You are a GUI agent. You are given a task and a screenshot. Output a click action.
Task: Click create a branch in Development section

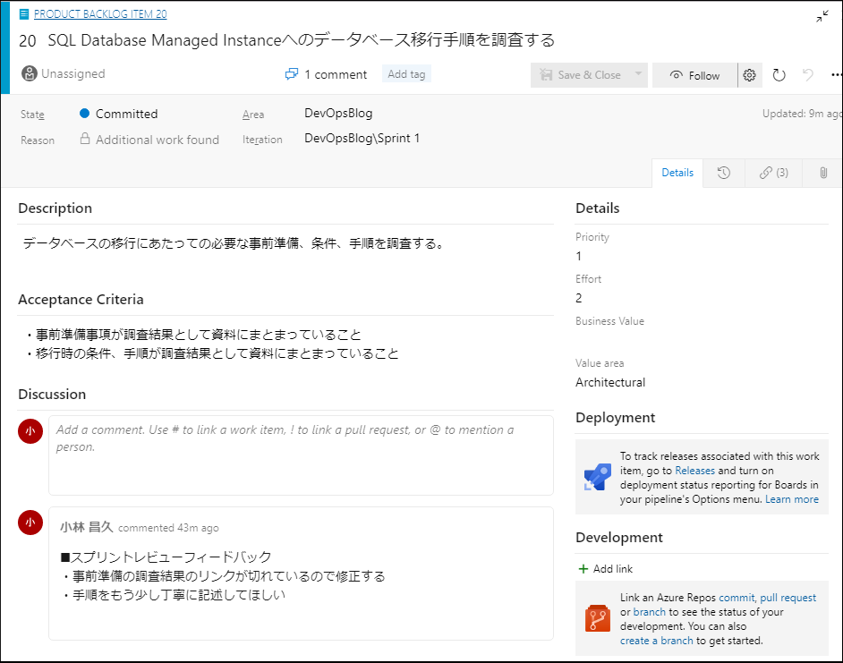[x=656, y=640]
